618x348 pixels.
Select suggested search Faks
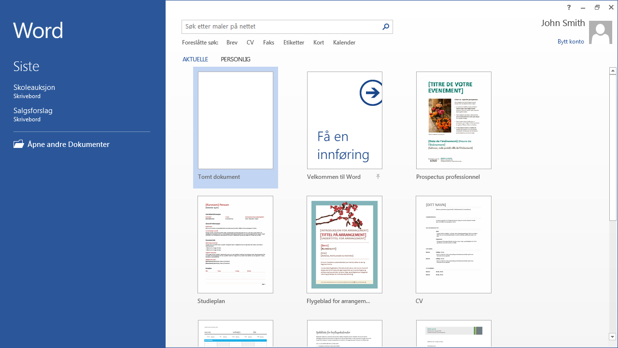tap(268, 43)
